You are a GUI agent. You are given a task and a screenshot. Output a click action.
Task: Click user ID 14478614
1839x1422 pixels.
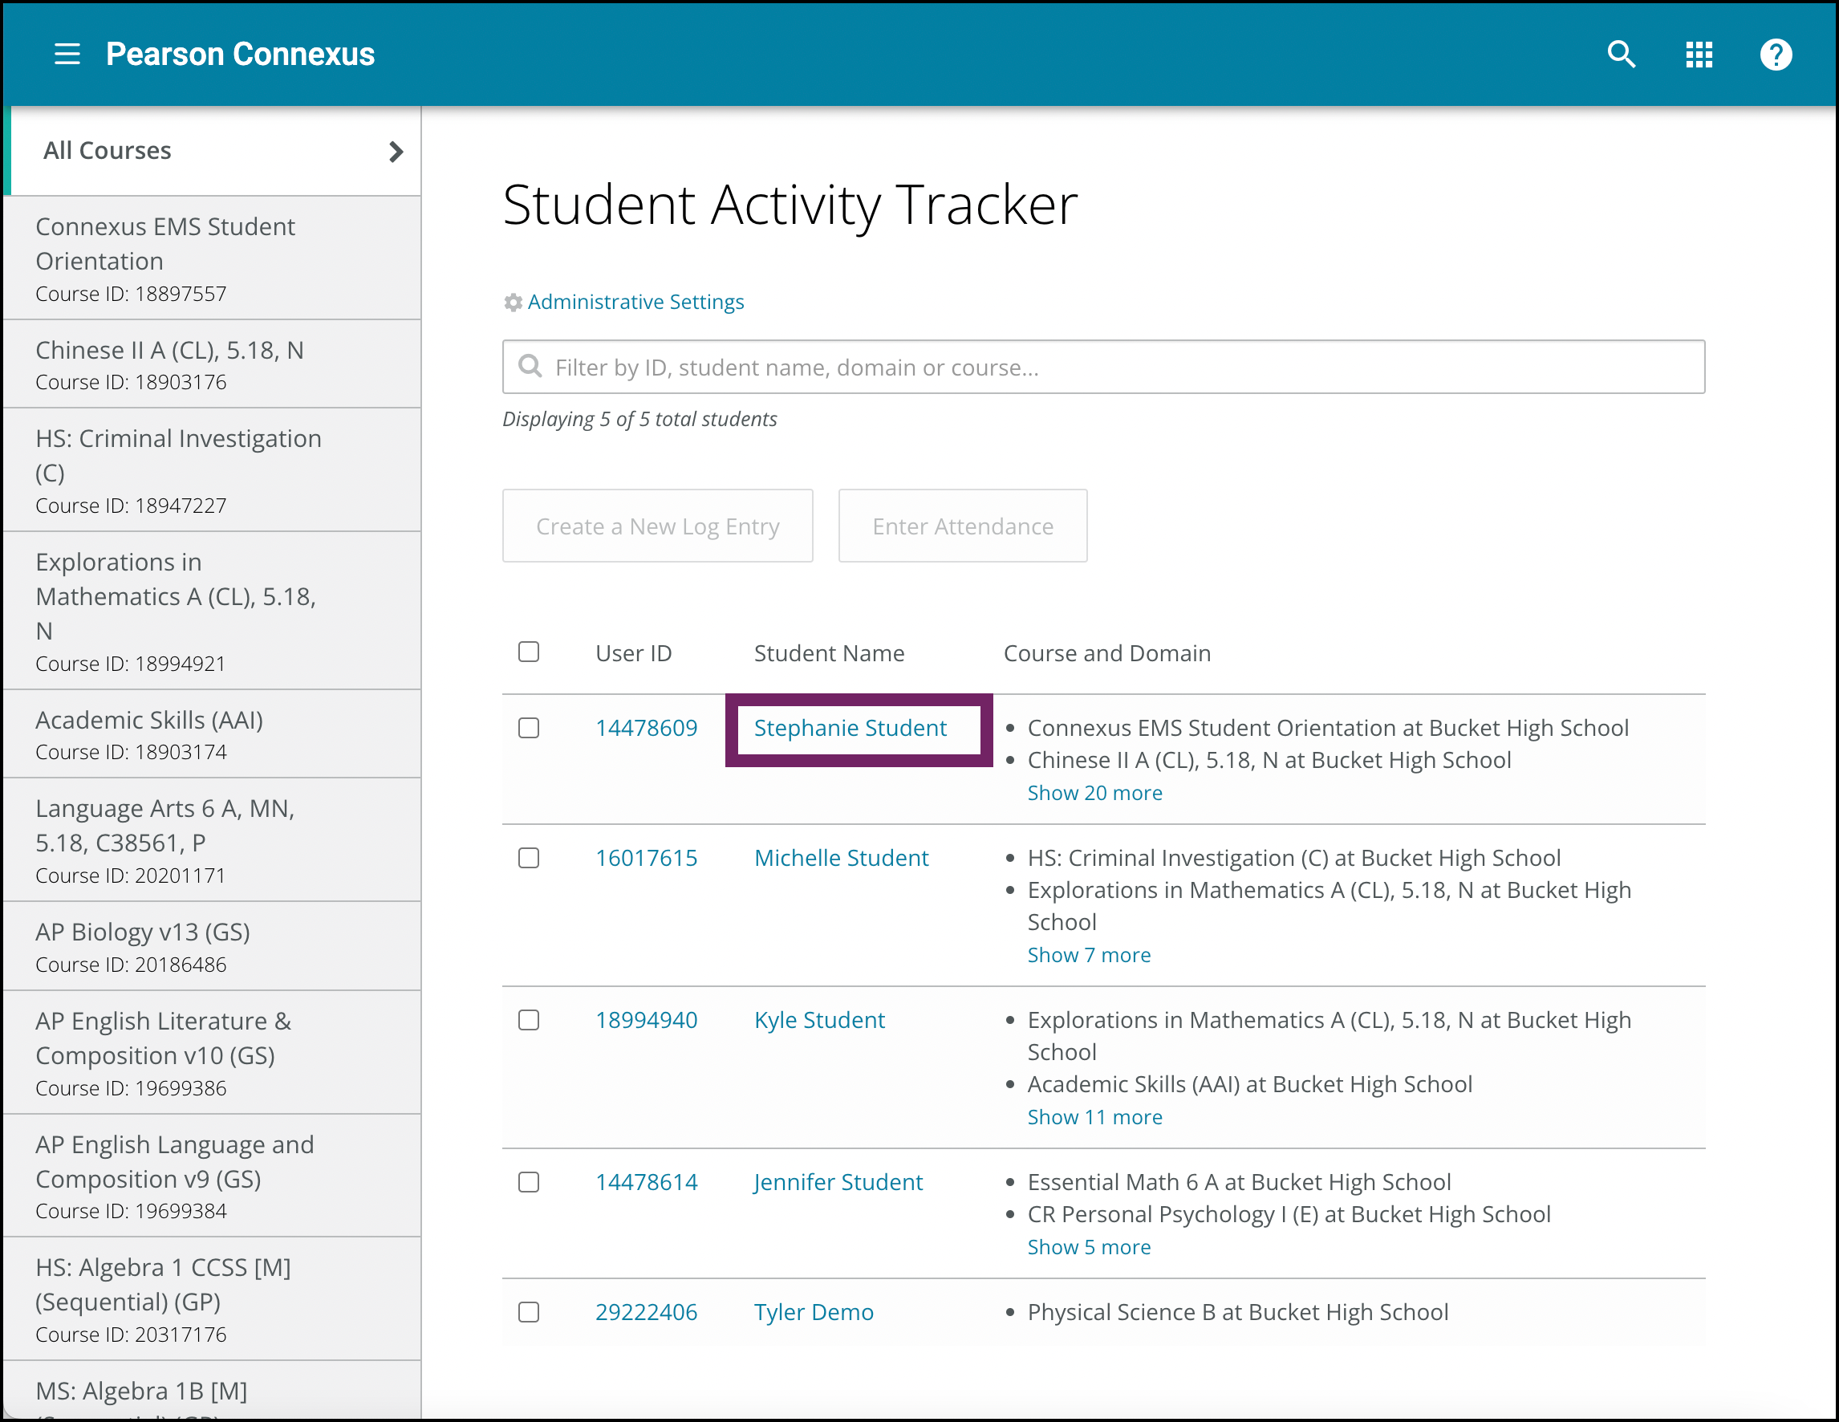point(646,1182)
